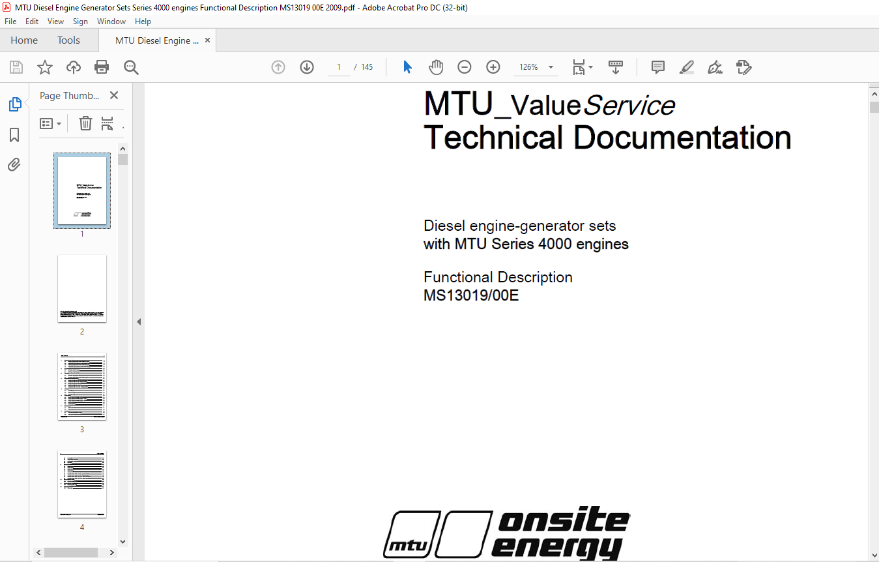This screenshot has height=562, width=879.
Task: Open the thumbnail options dropdown menu
Action: [x=50, y=123]
